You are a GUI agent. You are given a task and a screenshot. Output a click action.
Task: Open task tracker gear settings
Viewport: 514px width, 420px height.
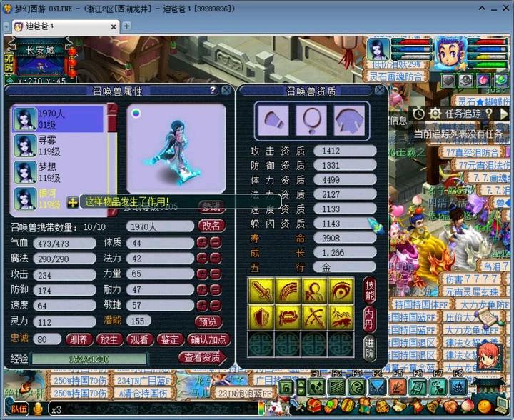(435, 114)
